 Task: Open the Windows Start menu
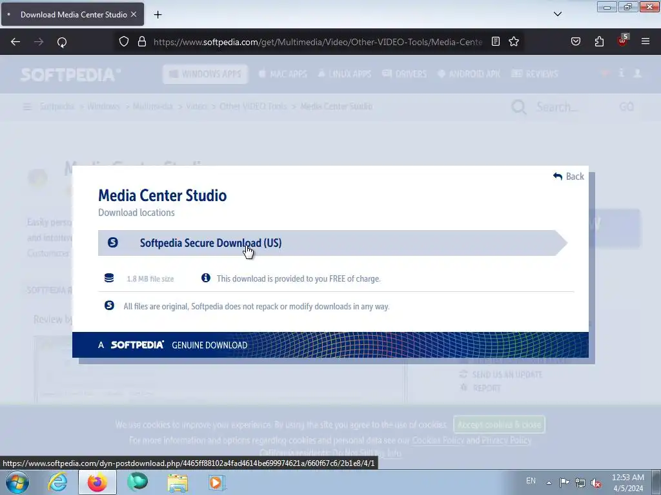click(x=17, y=482)
